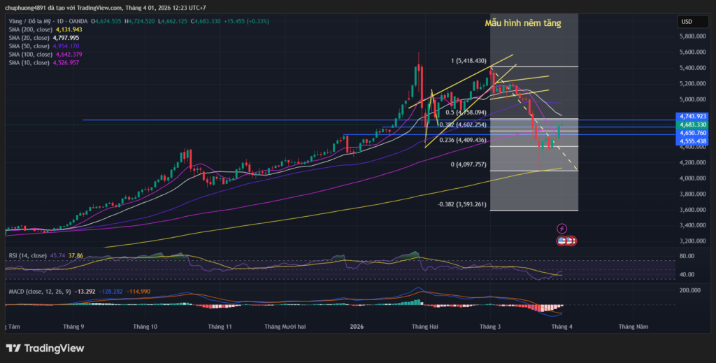The image size is (716, 363).
Task: Click the 'Tháng 4' time axis label
Action: 562,327
